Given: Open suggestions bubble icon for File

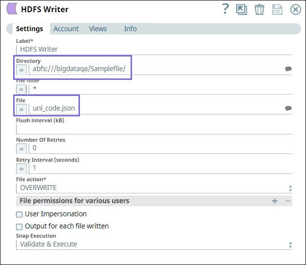Looking at the screenshot, I should 288,108.
